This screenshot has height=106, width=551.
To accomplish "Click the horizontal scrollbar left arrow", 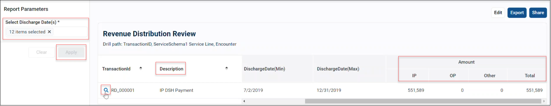I will pos(244,101).
